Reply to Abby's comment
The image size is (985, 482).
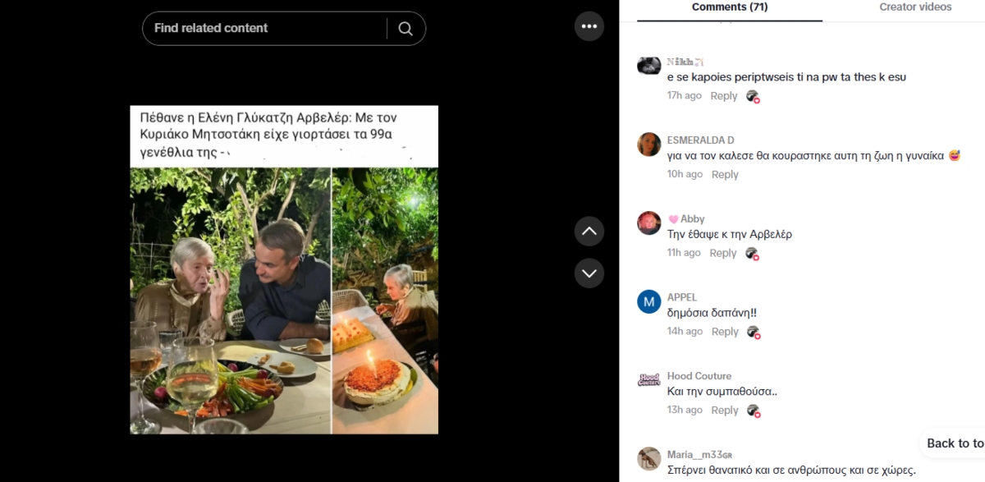[x=723, y=254]
